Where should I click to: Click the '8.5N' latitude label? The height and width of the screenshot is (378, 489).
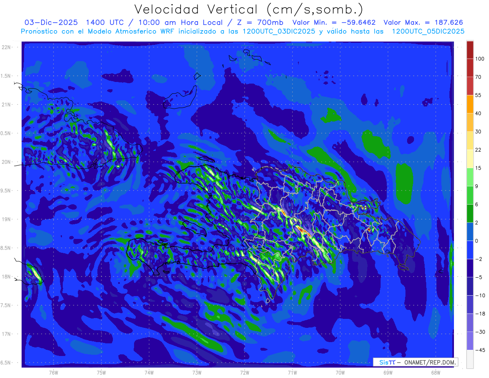[x=6, y=248]
